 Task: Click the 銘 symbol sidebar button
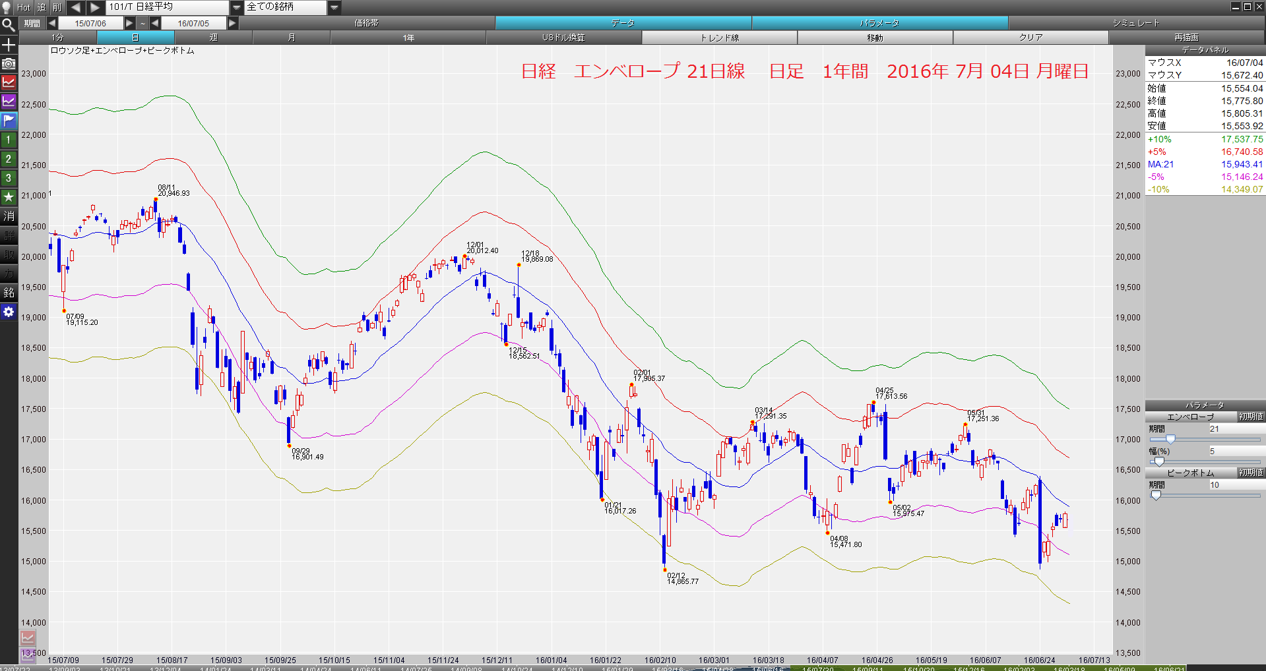[9, 293]
